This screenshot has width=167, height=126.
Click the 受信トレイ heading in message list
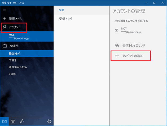pos(66,19)
